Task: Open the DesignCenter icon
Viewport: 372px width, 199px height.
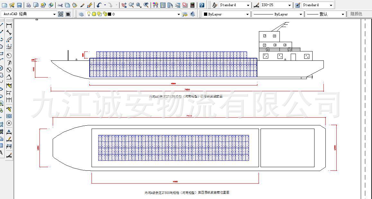Action: pos(163,5)
